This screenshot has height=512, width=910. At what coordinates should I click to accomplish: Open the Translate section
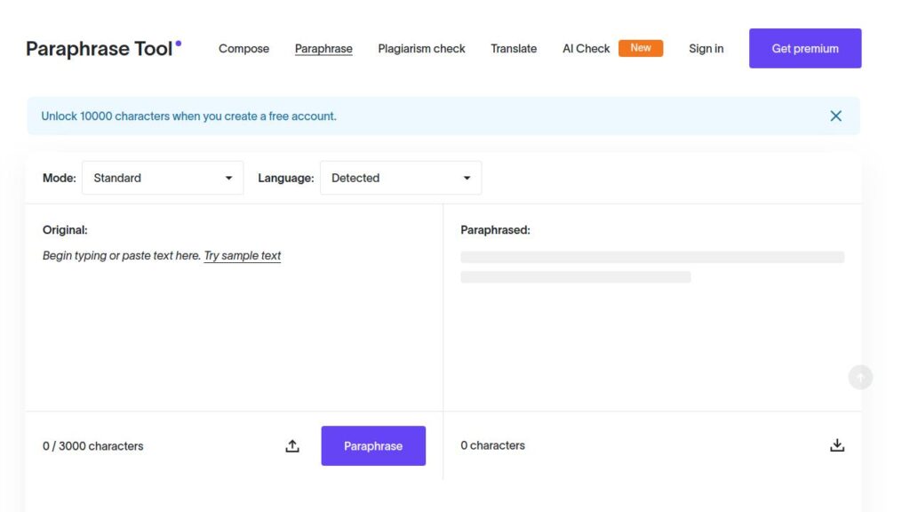[x=513, y=49]
